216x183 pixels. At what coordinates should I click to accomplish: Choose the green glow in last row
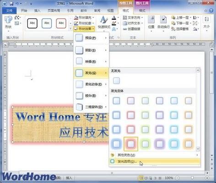(x=145, y=144)
